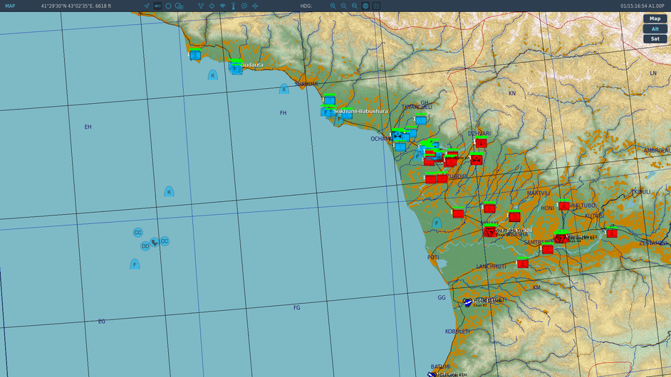The height and width of the screenshot is (377, 671).
Task: Click the circle drawing tool icon
Action: click(x=168, y=6)
